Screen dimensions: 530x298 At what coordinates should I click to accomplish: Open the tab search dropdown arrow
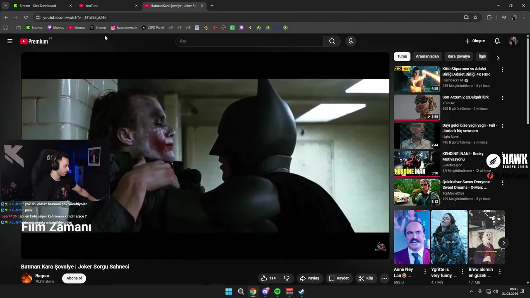pos(5,6)
